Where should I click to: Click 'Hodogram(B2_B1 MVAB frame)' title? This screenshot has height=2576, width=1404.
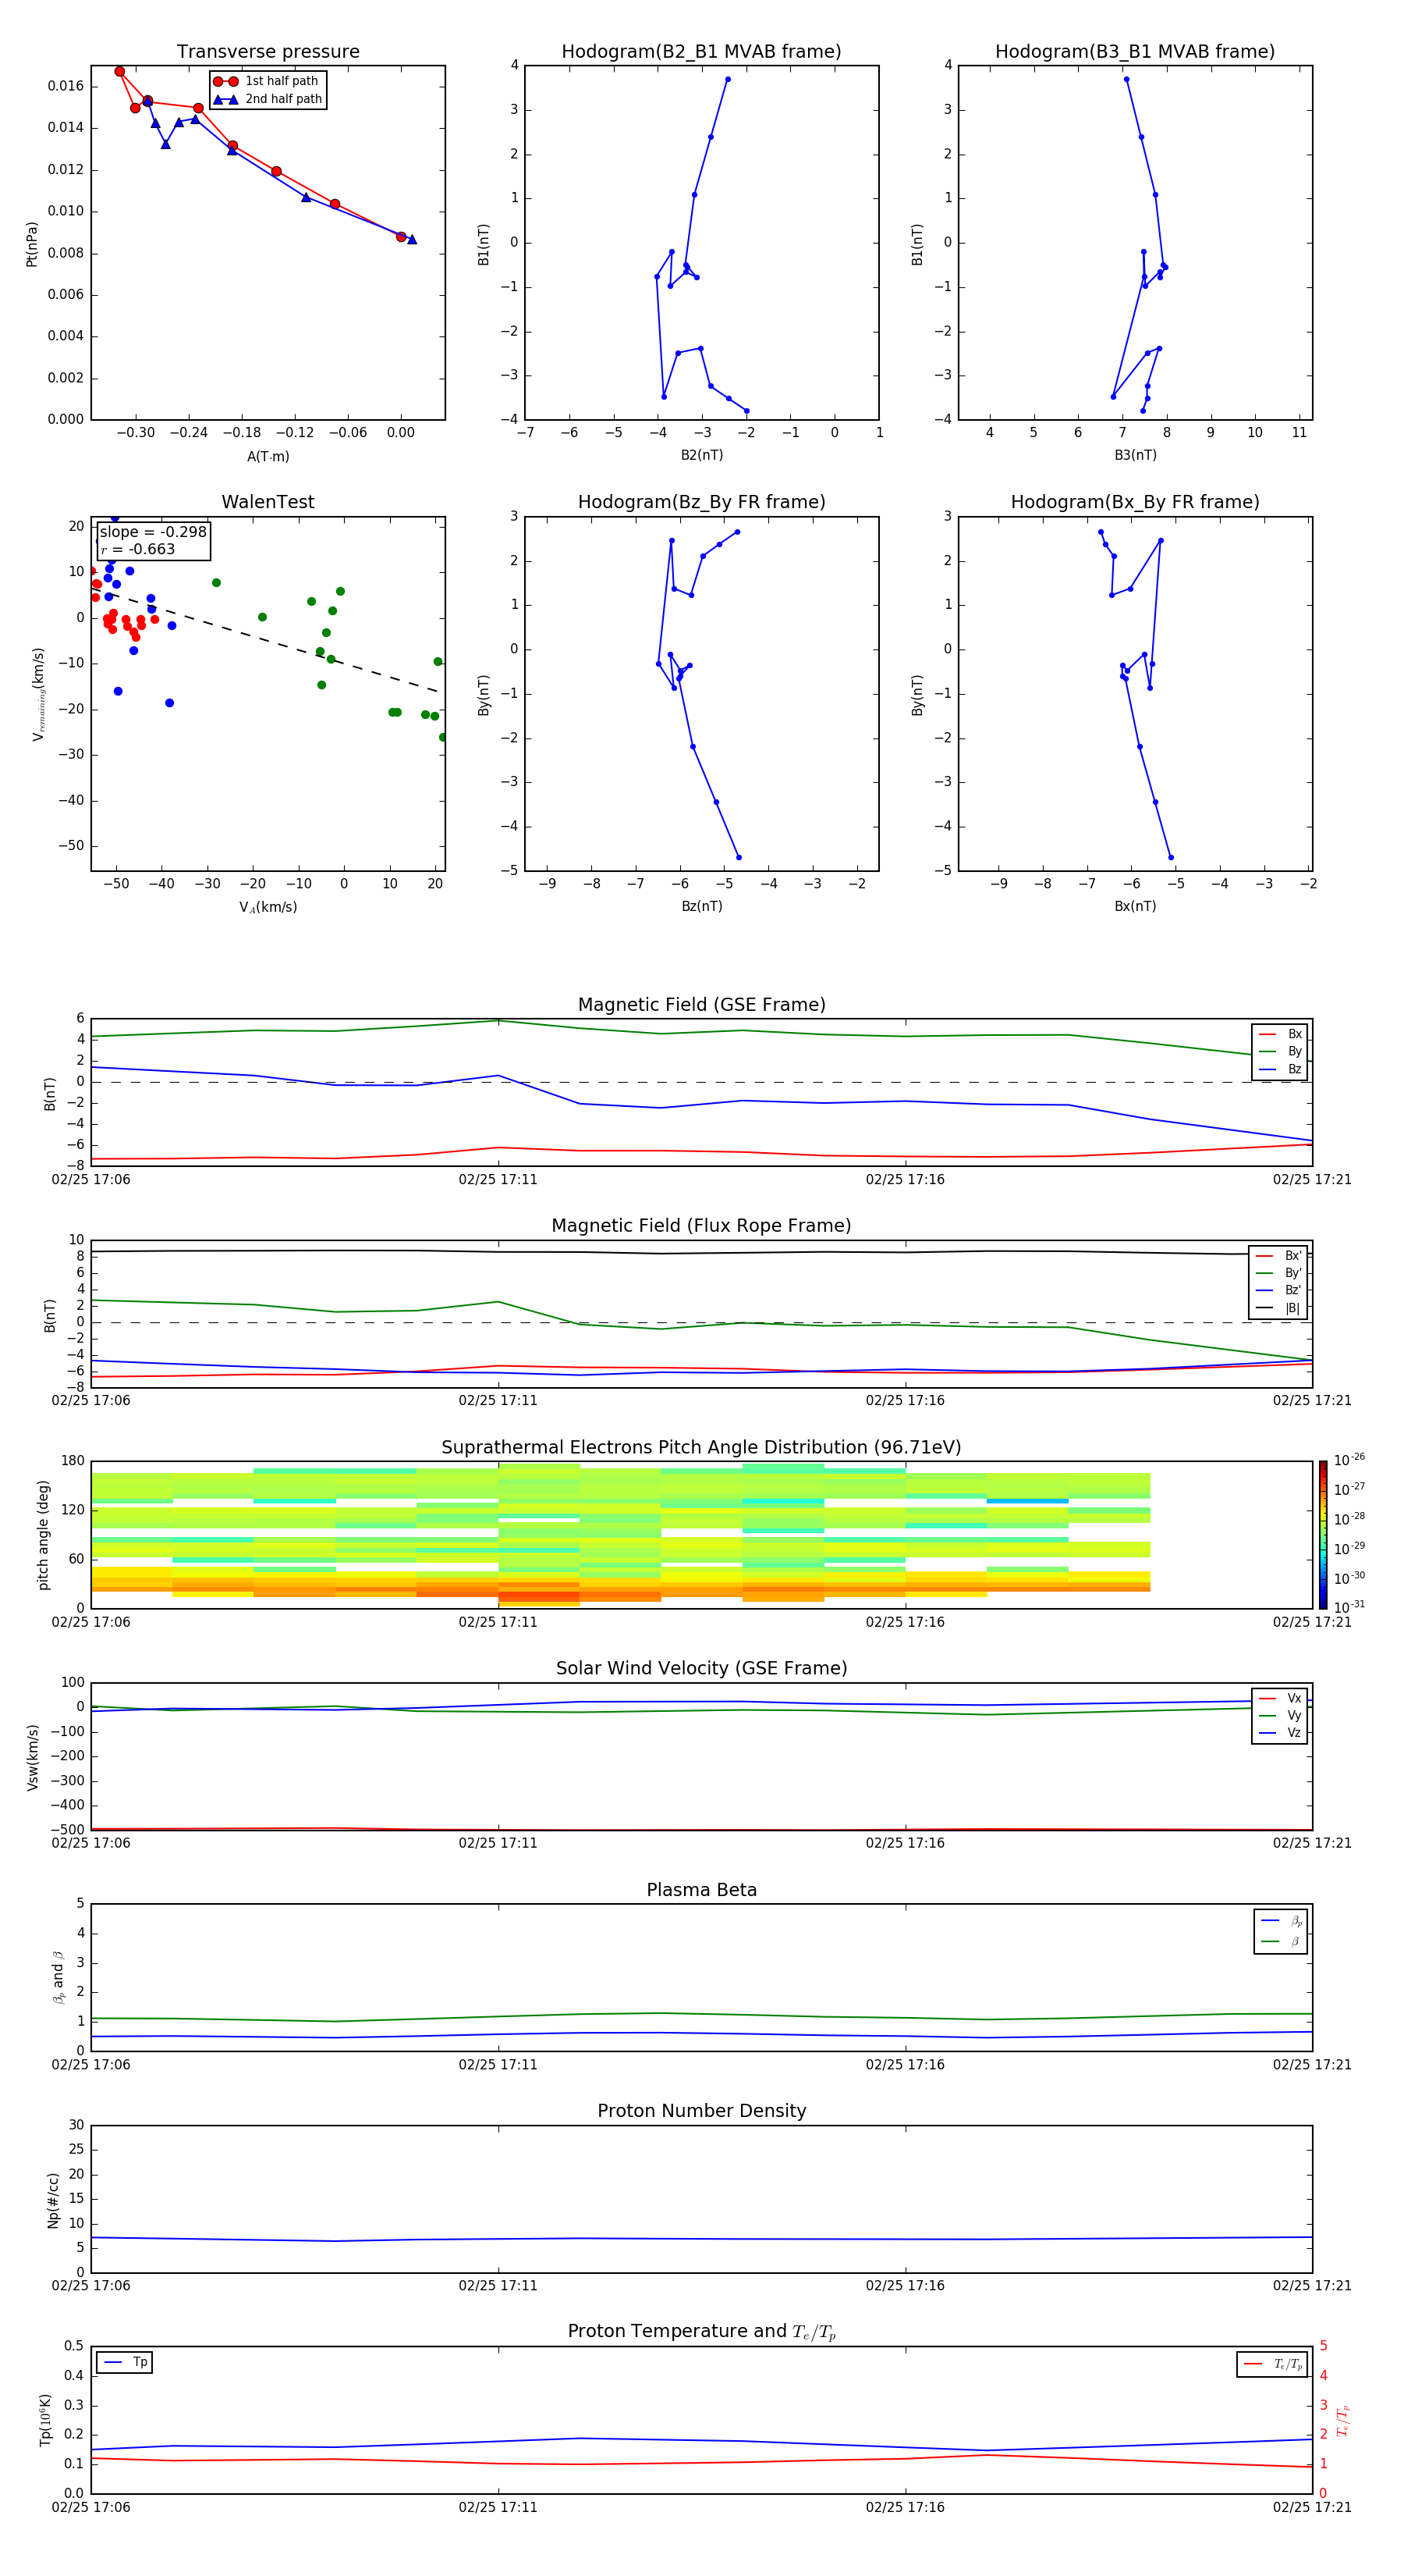pyautogui.click(x=701, y=52)
